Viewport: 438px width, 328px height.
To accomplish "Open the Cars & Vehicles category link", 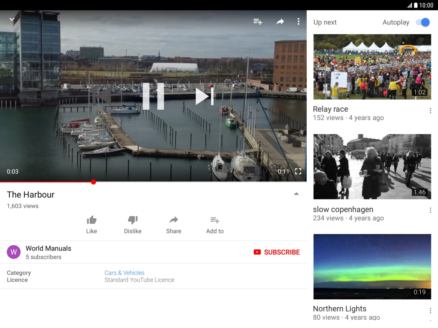I will [x=124, y=273].
